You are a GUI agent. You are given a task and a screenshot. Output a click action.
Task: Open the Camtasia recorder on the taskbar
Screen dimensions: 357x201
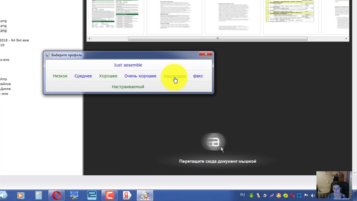point(109,195)
